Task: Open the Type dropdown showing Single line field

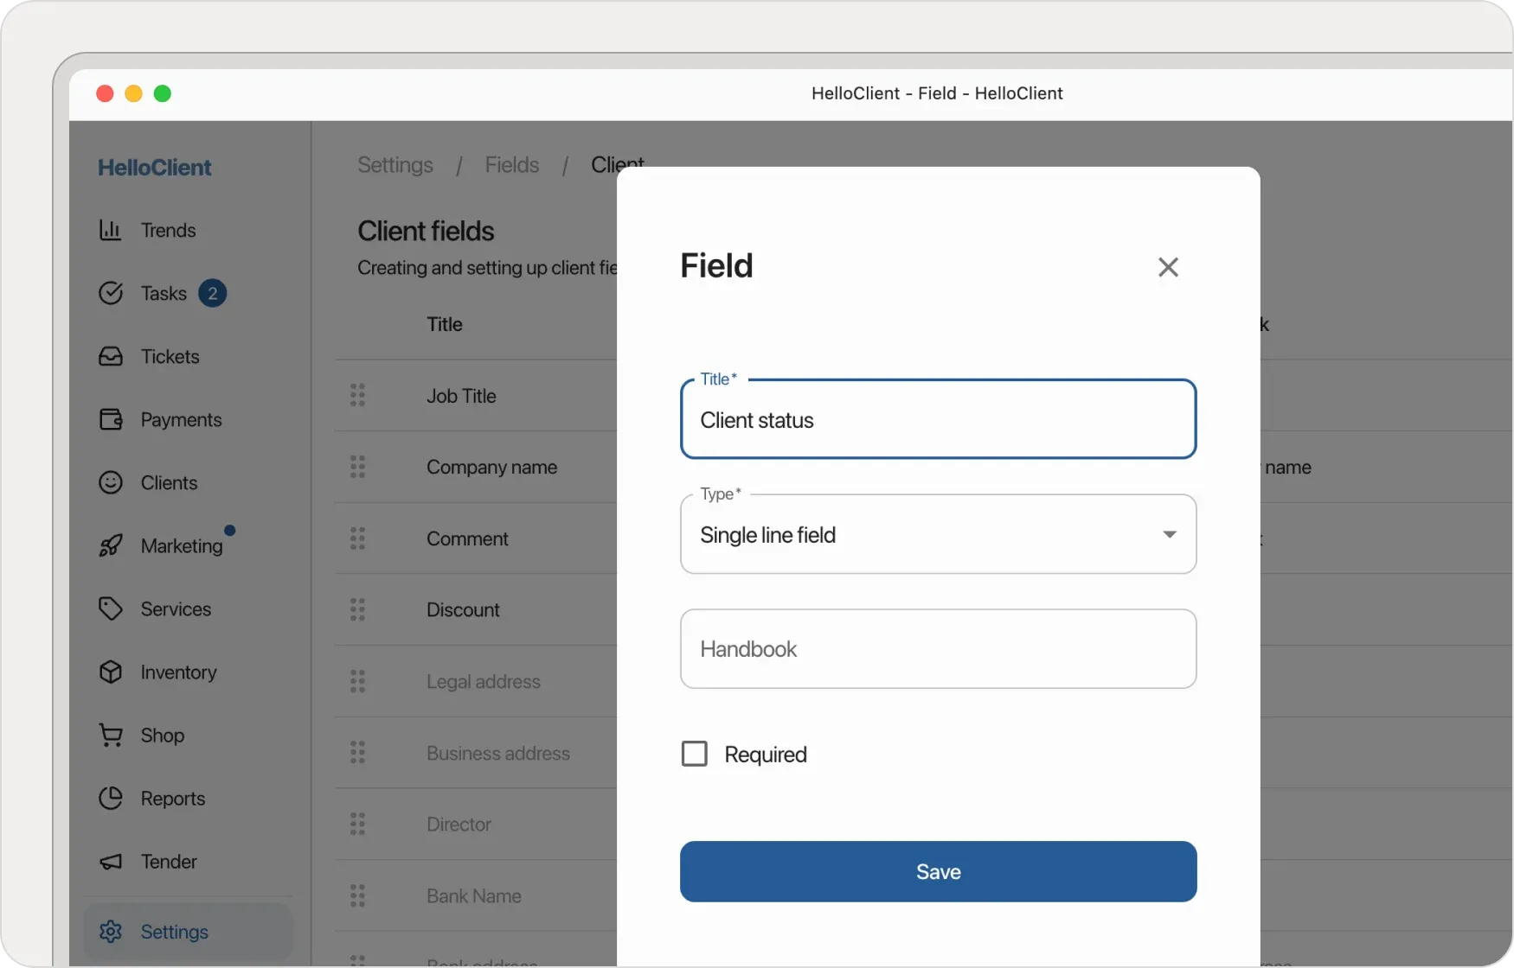Action: (x=938, y=534)
